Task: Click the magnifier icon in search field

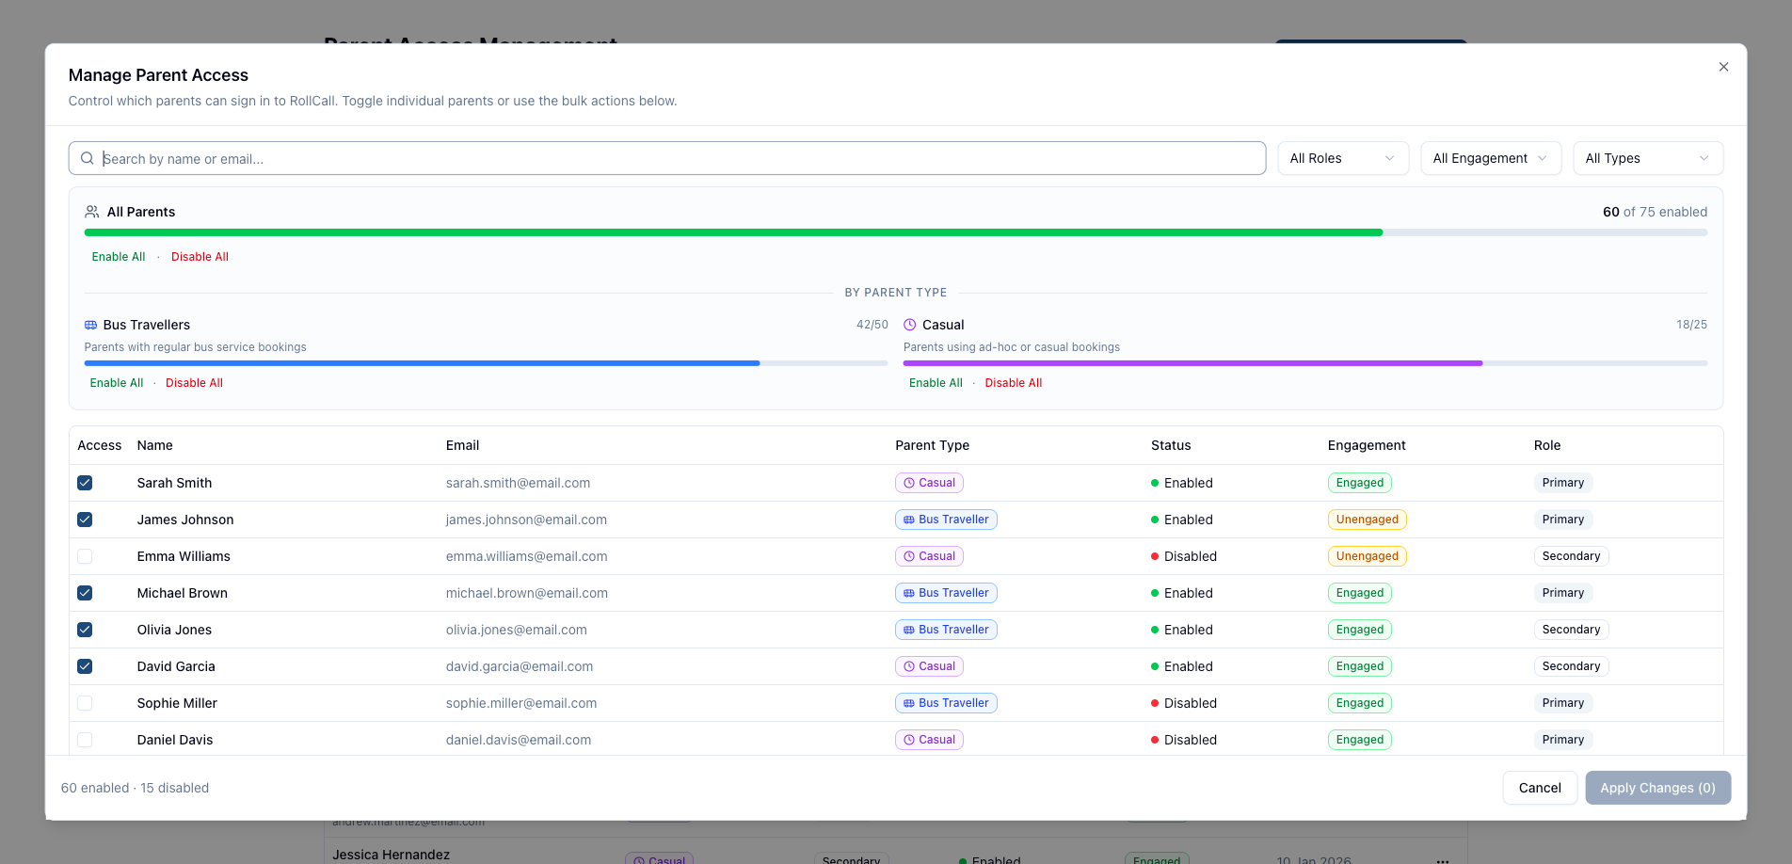Action: [87, 158]
